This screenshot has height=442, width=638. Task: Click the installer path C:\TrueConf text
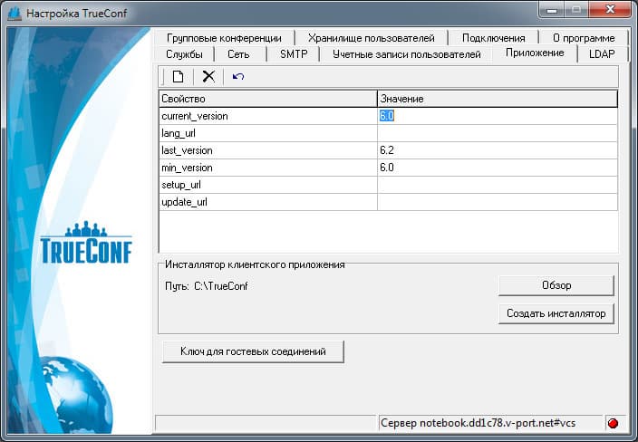(221, 286)
